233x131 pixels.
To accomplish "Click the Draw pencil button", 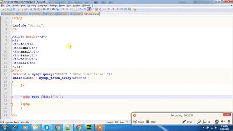I will tap(187, 122).
